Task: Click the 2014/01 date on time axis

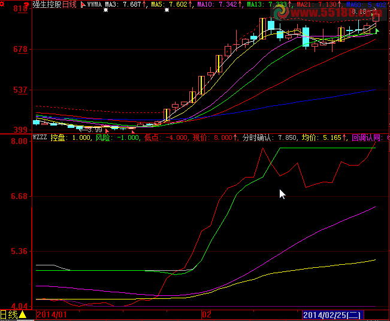Action: pyautogui.click(x=52, y=315)
